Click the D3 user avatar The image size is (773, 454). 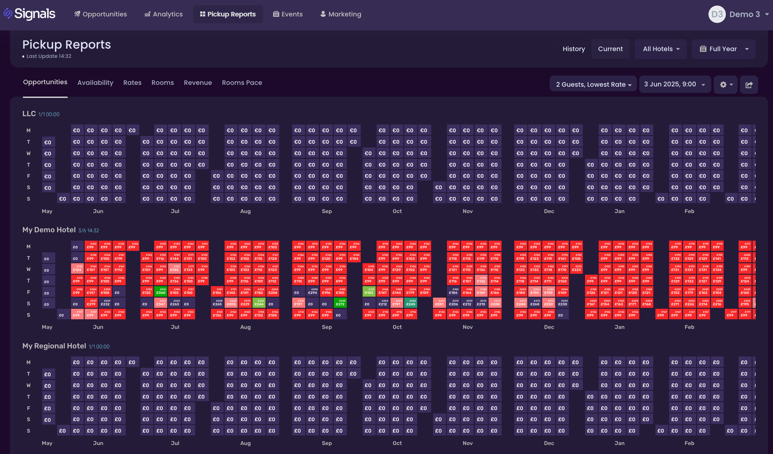pos(717,14)
